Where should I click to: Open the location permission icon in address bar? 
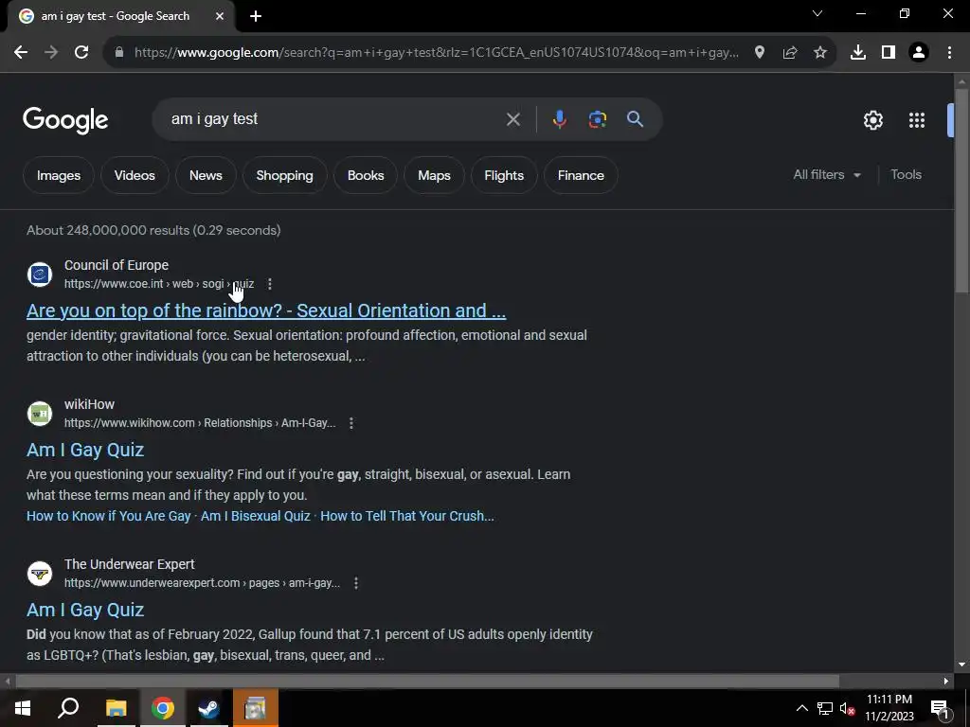click(x=759, y=53)
